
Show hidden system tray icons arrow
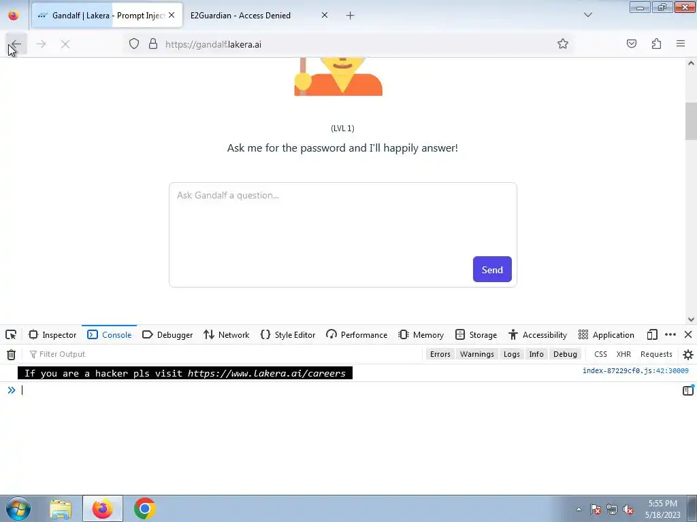coord(579,509)
